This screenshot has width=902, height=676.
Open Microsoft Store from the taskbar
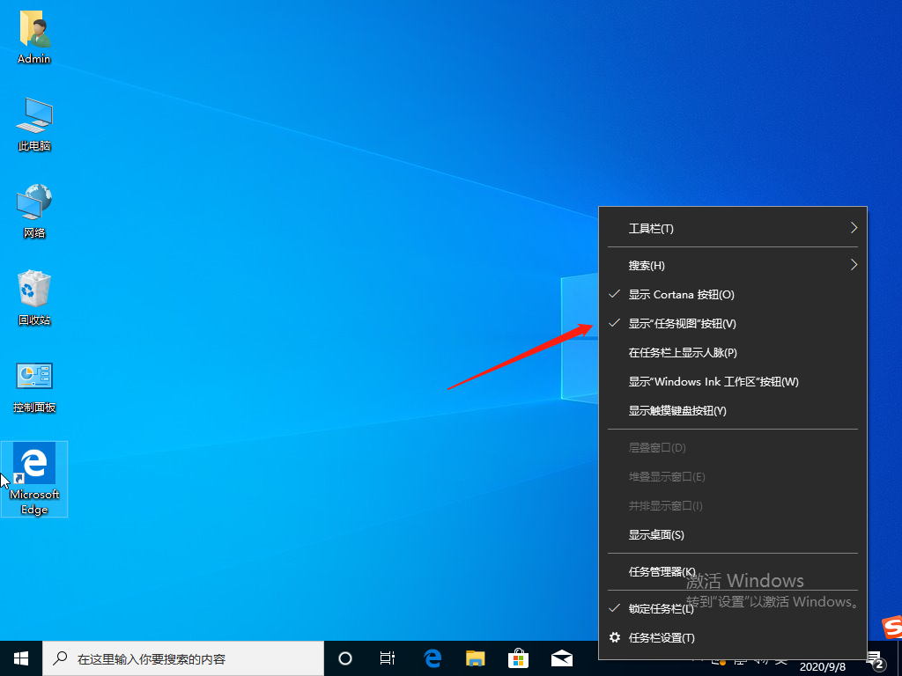click(x=518, y=658)
